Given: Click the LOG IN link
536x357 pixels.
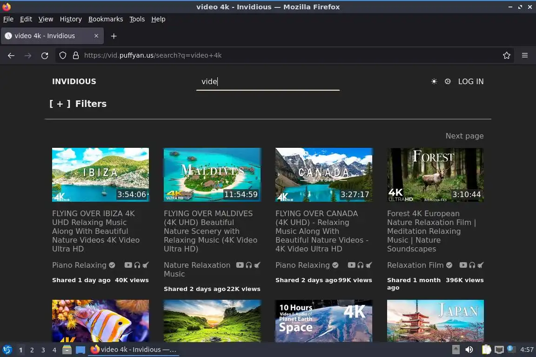Looking at the screenshot, I should [471, 82].
